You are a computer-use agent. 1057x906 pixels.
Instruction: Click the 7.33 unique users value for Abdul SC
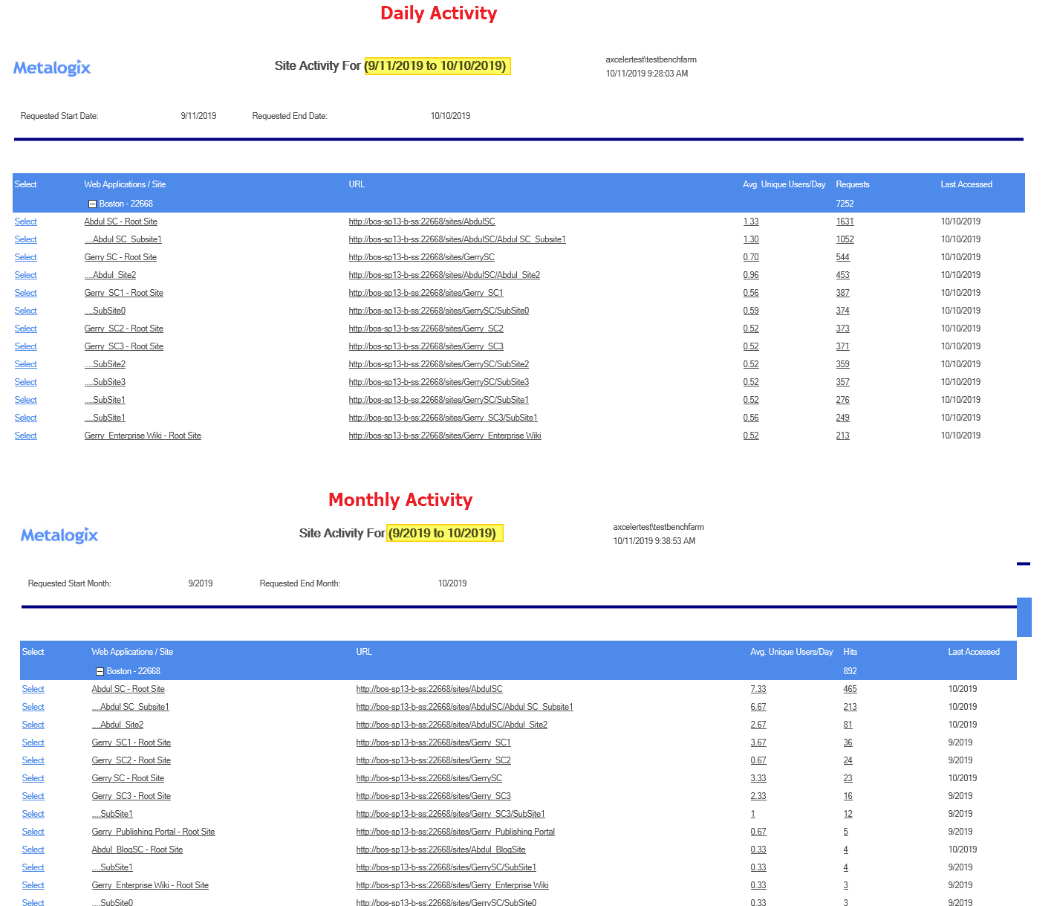pyautogui.click(x=758, y=689)
